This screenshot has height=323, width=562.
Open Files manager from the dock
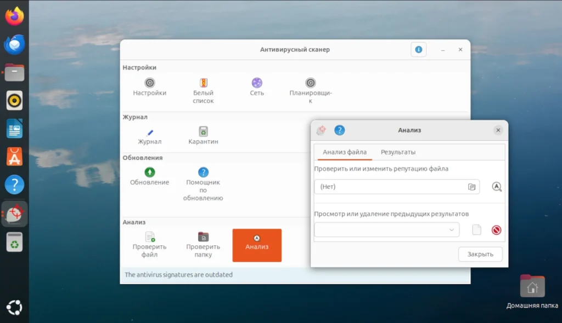[14, 72]
